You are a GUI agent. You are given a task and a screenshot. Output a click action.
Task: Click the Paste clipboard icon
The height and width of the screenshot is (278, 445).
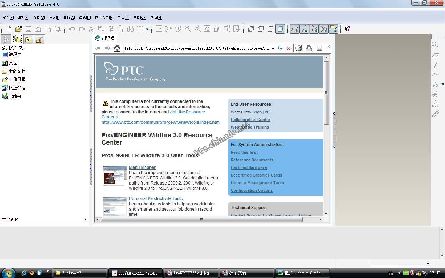pyautogui.click(x=111, y=29)
